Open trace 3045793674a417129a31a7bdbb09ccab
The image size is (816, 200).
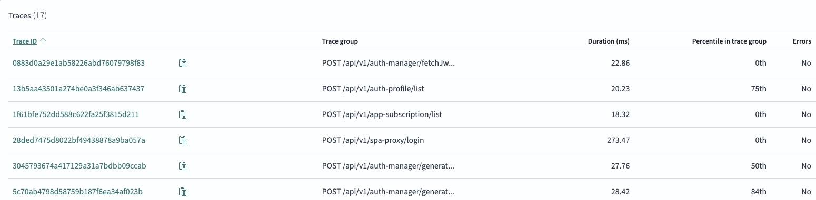79,166
